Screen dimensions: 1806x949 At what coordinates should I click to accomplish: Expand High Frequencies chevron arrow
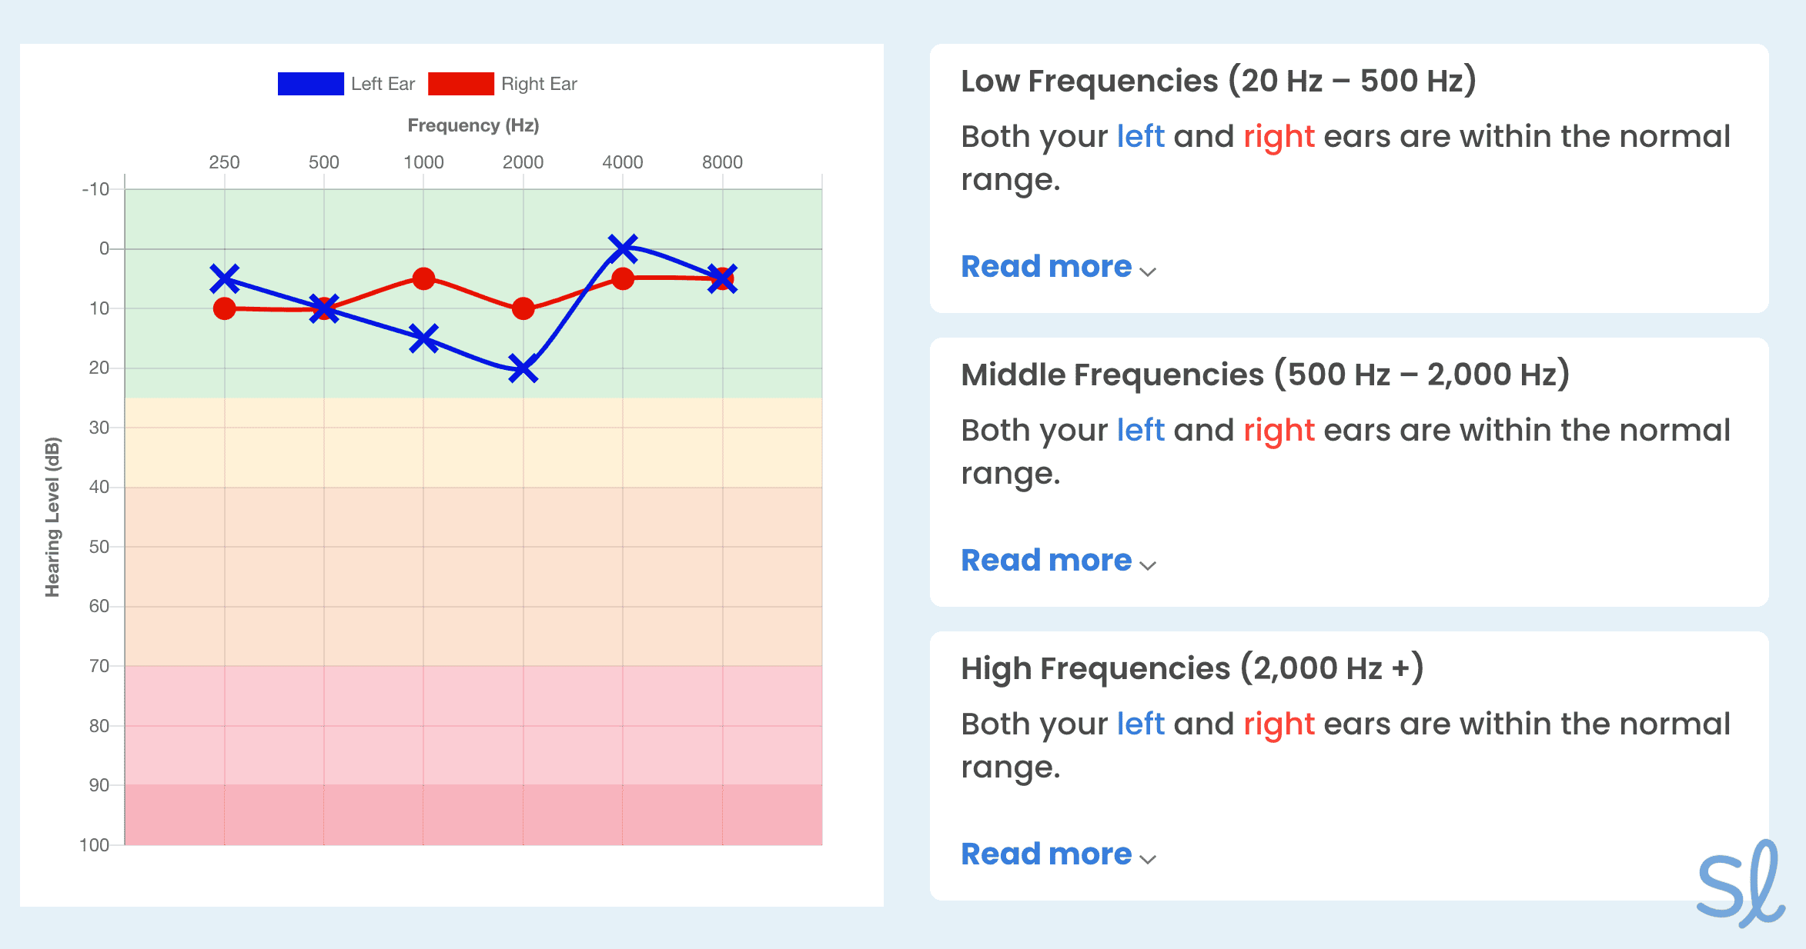tap(1148, 859)
